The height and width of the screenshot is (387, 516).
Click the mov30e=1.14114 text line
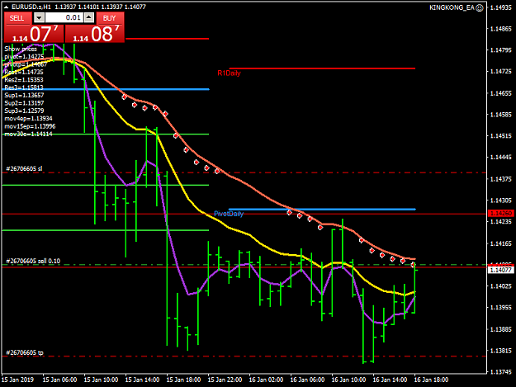pyautogui.click(x=28, y=135)
